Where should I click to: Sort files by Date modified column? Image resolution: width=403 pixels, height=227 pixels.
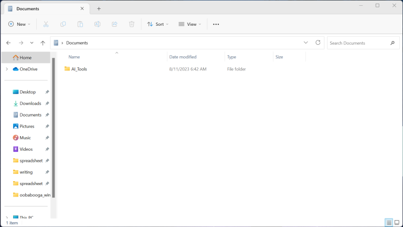[183, 57]
